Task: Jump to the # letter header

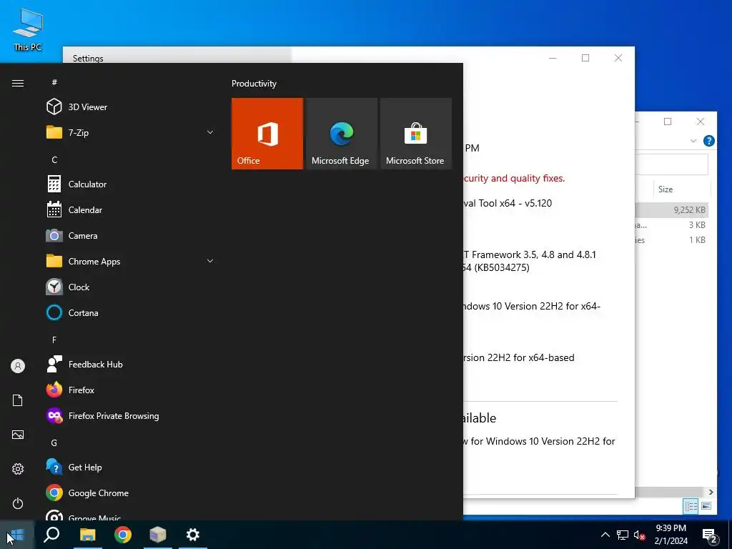Action: click(x=54, y=82)
